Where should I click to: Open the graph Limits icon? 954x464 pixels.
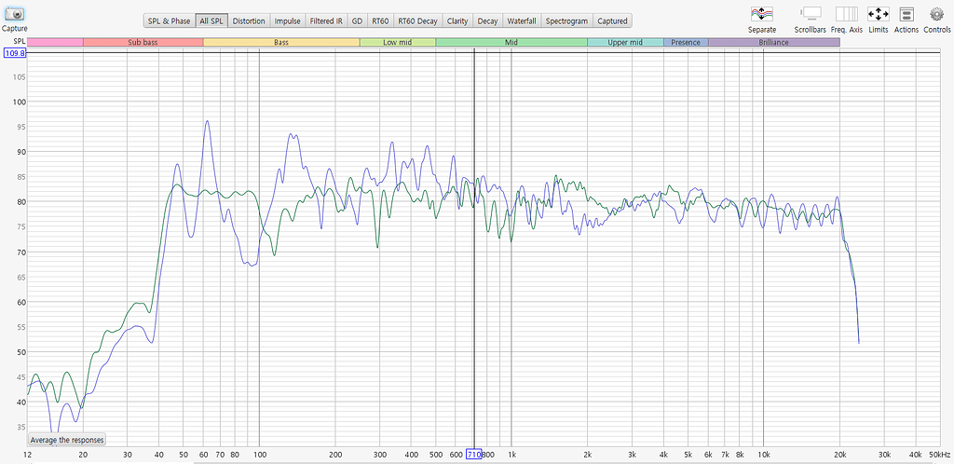click(878, 14)
